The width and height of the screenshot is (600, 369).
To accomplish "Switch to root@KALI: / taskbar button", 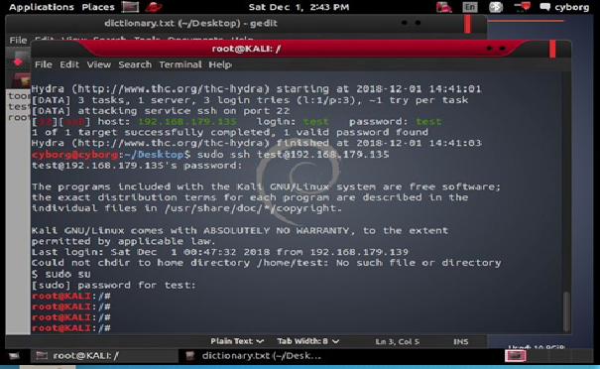I will click(x=104, y=355).
